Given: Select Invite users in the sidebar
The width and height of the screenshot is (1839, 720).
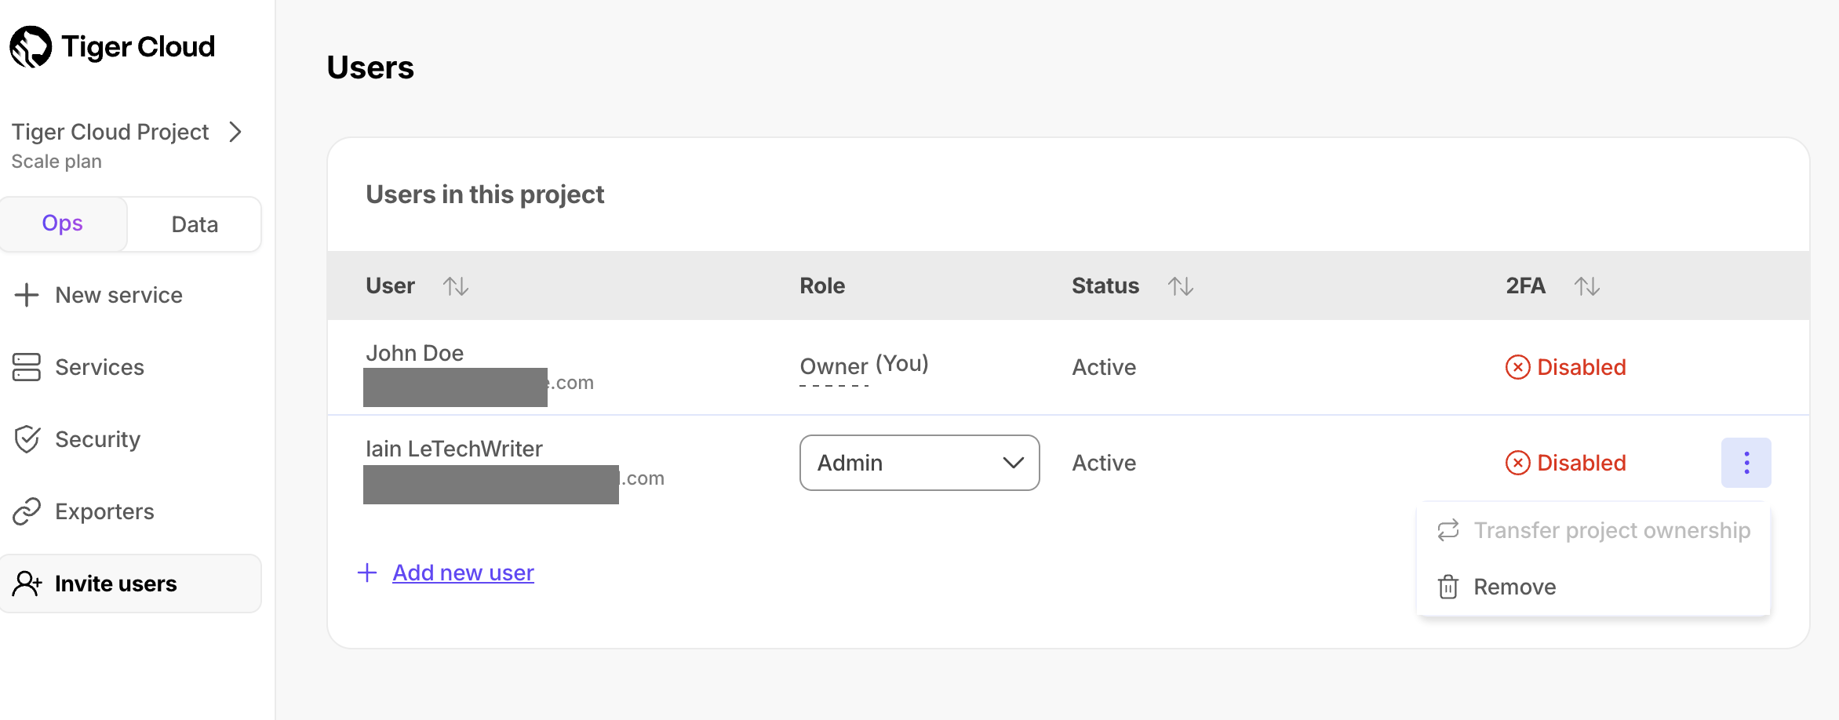Looking at the screenshot, I should (130, 584).
